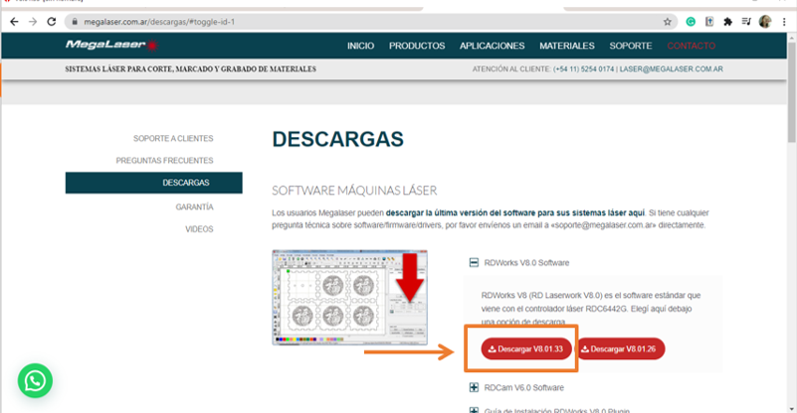
Task: Click the blue extension icon beside Grammarly
Action: pyautogui.click(x=709, y=21)
